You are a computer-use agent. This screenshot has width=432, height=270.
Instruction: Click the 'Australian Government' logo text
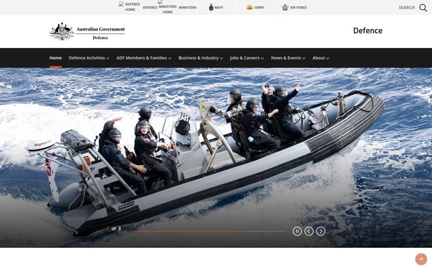tap(101, 29)
